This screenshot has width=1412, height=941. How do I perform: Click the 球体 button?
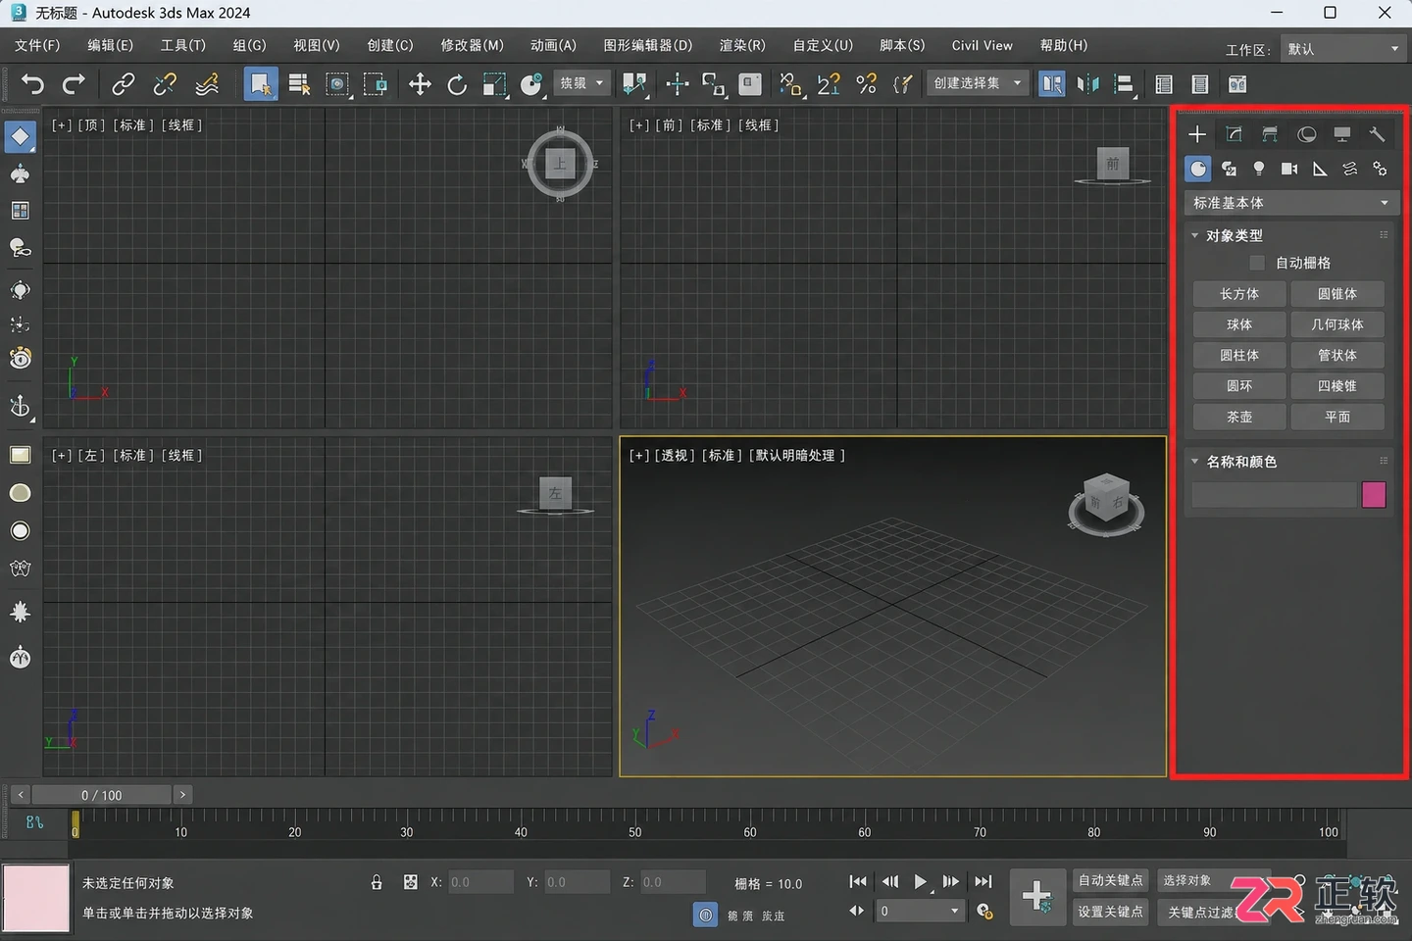point(1239,324)
